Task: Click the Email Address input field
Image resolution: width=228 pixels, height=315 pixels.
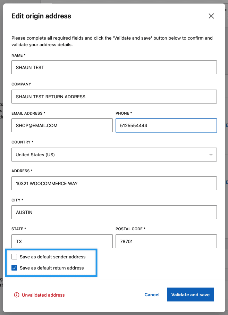Action: [x=62, y=125]
